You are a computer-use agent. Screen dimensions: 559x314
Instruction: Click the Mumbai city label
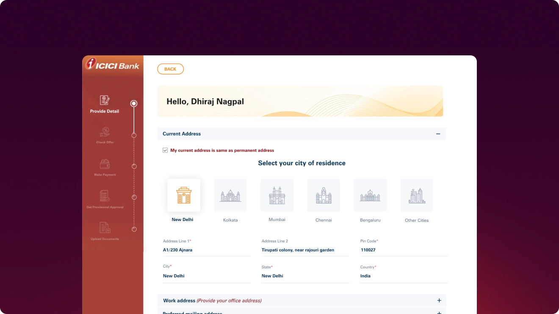point(277,220)
